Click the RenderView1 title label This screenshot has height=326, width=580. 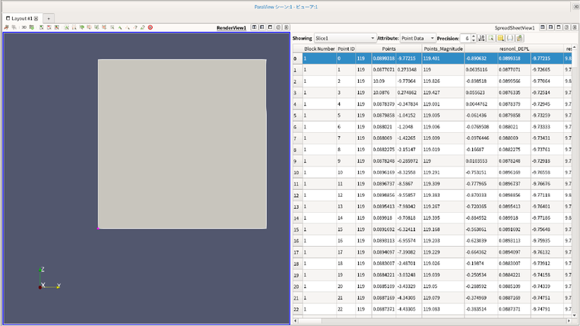[x=231, y=27]
